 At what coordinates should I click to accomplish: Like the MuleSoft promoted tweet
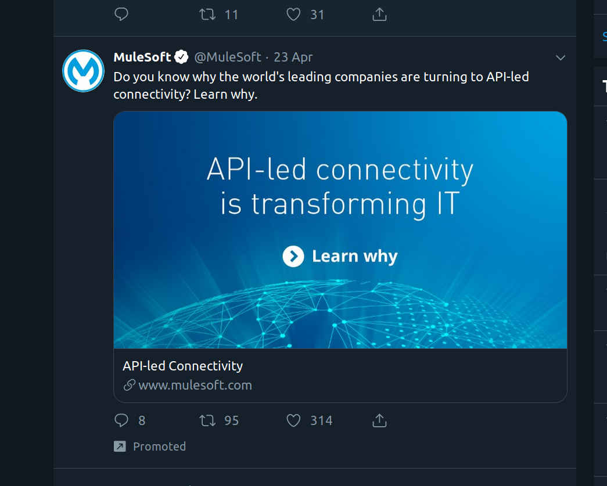point(294,420)
